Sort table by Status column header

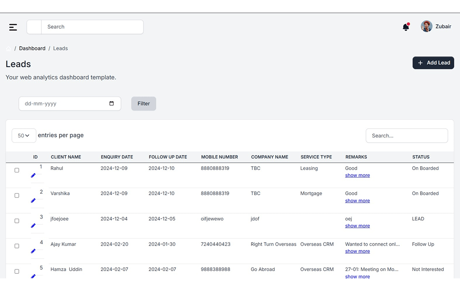click(421, 157)
